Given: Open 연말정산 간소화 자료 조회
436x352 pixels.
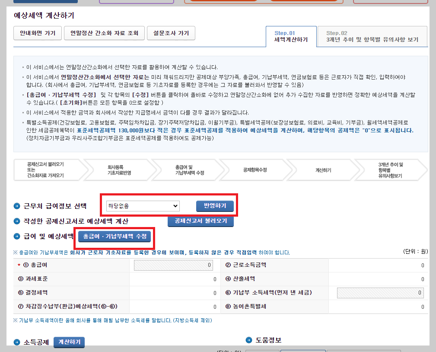Looking at the screenshot, I should click(x=105, y=33).
